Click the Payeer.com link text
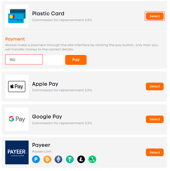The height and width of the screenshot is (171, 170). 42,151
